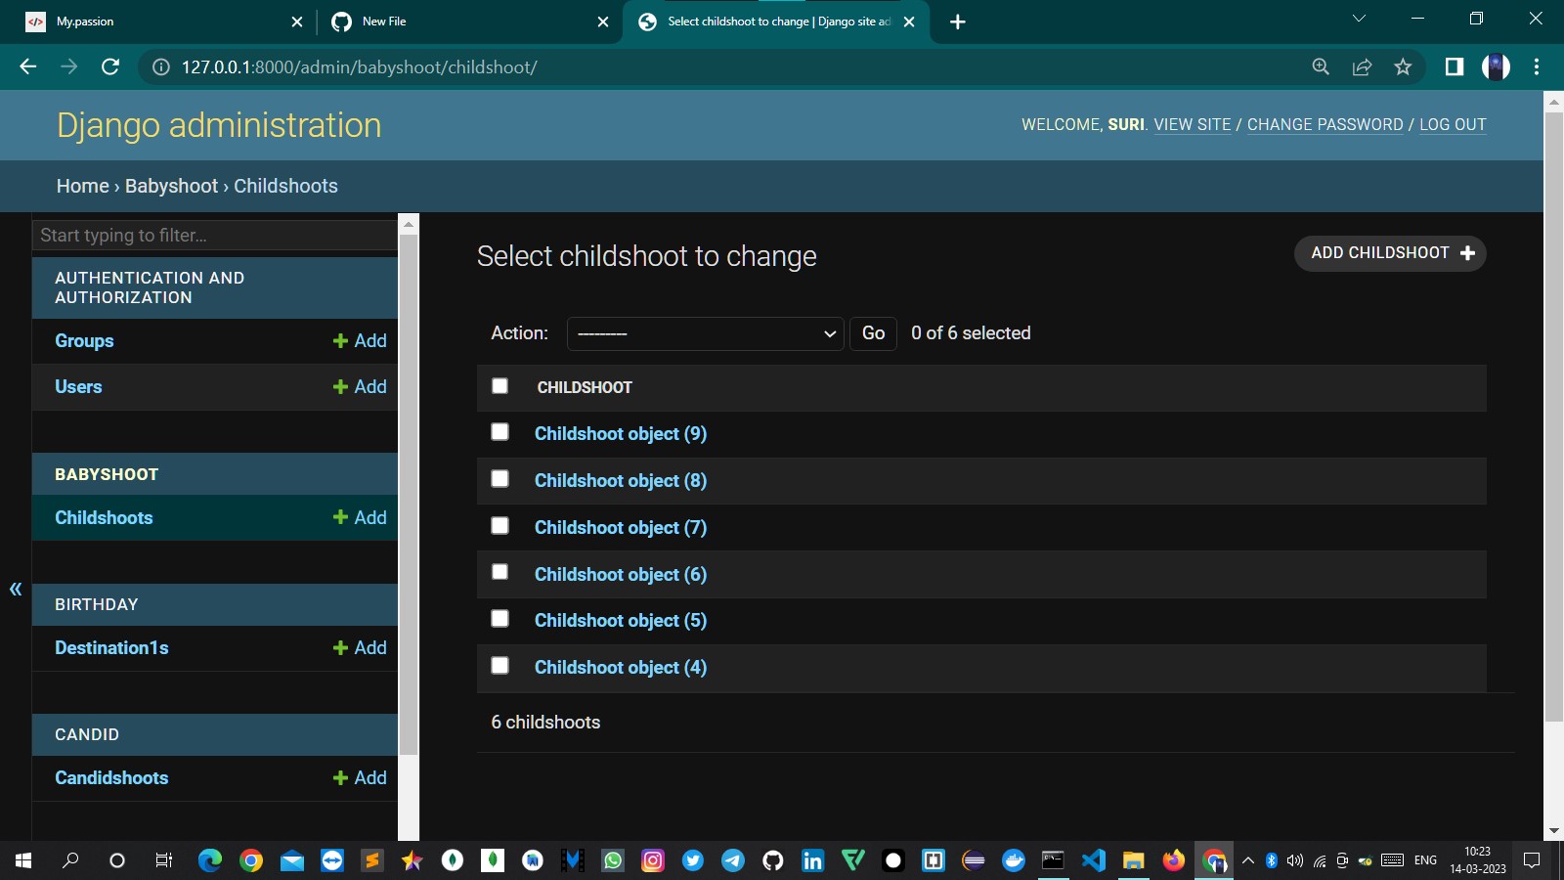Viewport: 1564px width, 880px height.
Task: Open a new browser tab with plus button
Action: coord(958,22)
